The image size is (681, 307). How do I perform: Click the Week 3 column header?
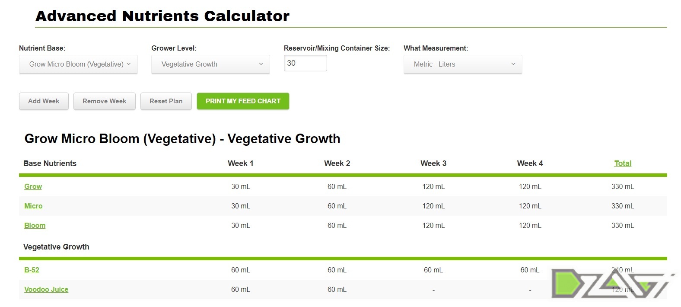[x=433, y=163]
